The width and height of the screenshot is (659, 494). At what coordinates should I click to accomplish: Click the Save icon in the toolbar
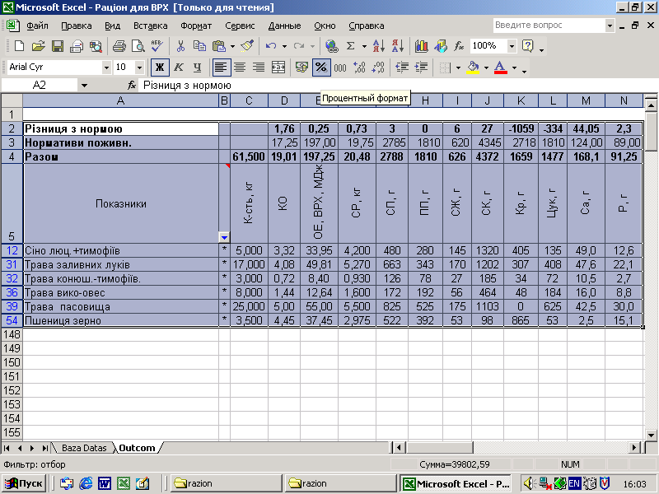point(58,46)
